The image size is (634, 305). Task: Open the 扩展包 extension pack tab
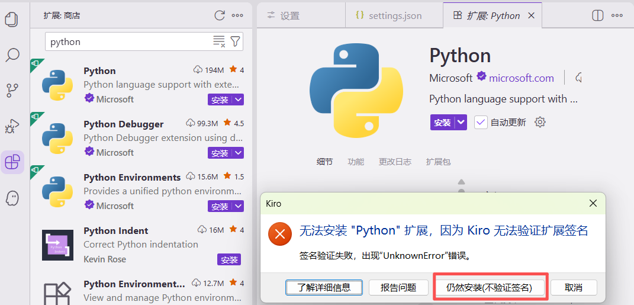(438, 162)
